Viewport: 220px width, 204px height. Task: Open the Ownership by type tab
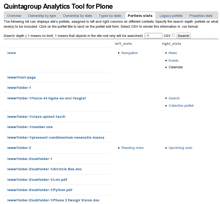click(42, 16)
